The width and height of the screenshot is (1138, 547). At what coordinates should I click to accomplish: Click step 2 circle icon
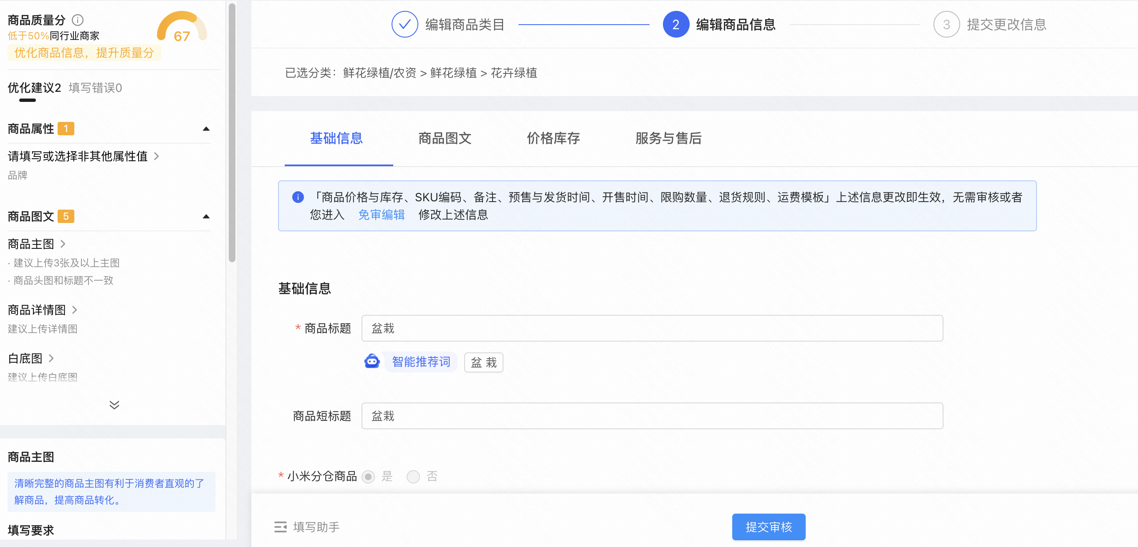pyautogui.click(x=675, y=24)
